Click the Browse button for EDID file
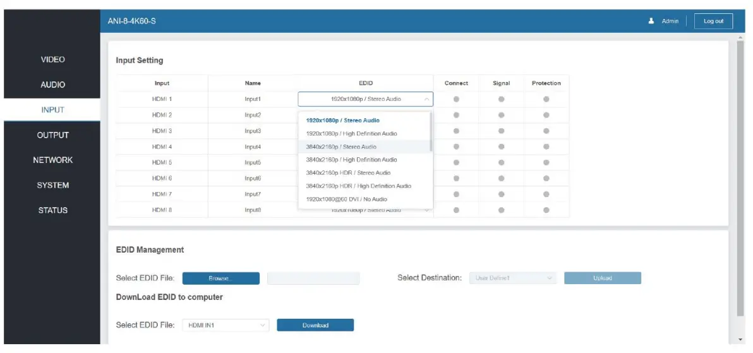Screen dimensions: 753x353 [x=221, y=278]
